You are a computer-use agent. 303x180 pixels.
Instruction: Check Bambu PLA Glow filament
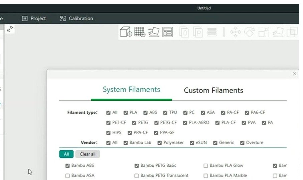tap(205, 166)
